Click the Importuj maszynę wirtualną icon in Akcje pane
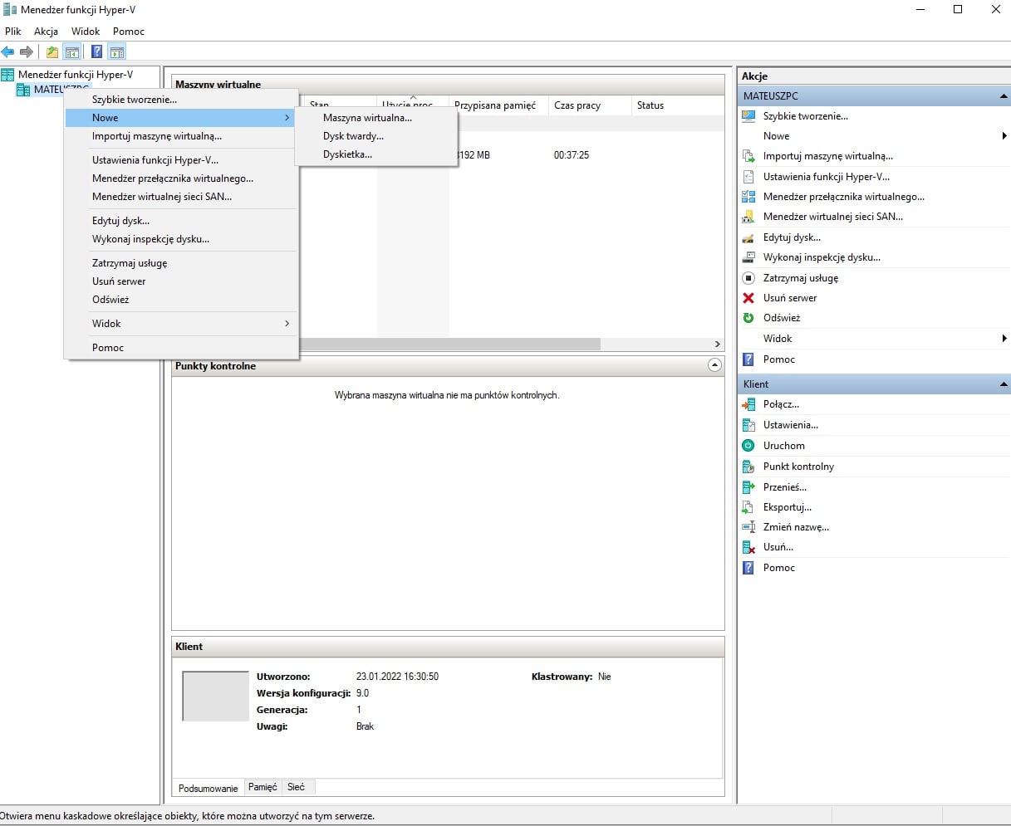The image size is (1011, 826). click(x=748, y=156)
